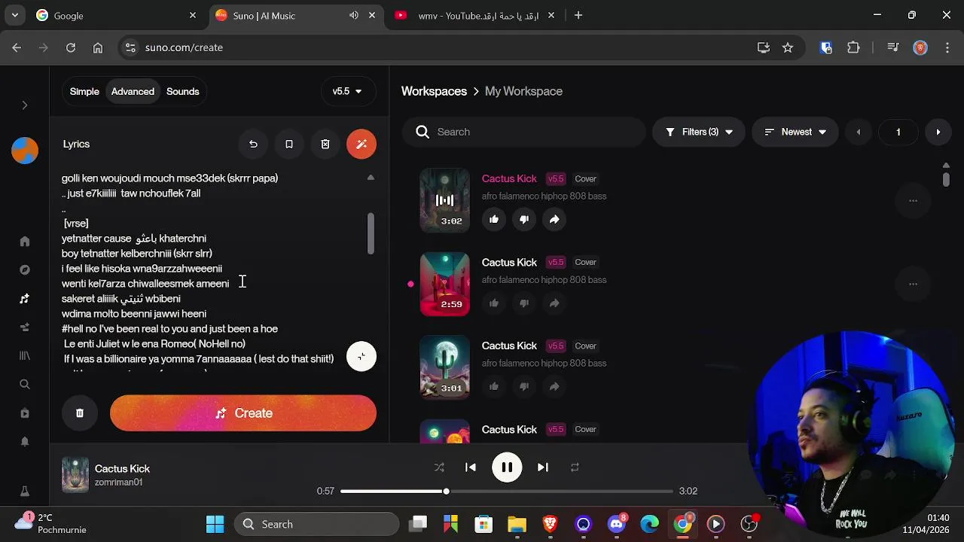Open the Workspaces breadcrumb link
The width and height of the screenshot is (964, 542).
(434, 91)
